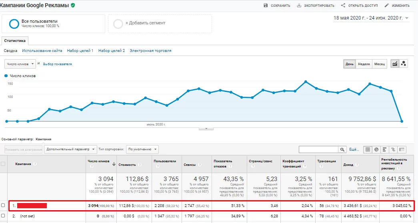Tick the checkbox for campaign row 1
Screen dimensions: 418x223
3,205
